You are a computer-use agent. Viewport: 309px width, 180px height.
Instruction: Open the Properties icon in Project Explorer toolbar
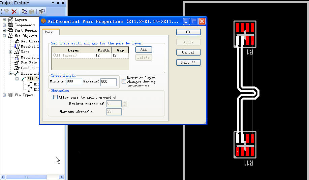tap(41, 11)
